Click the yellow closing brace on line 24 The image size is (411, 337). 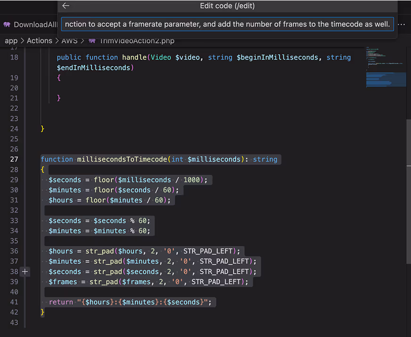point(42,128)
